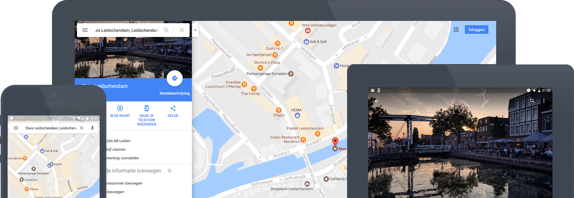The image size is (574, 198).
Task: Click the Inloggen button
Action: click(x=476, y=30)
